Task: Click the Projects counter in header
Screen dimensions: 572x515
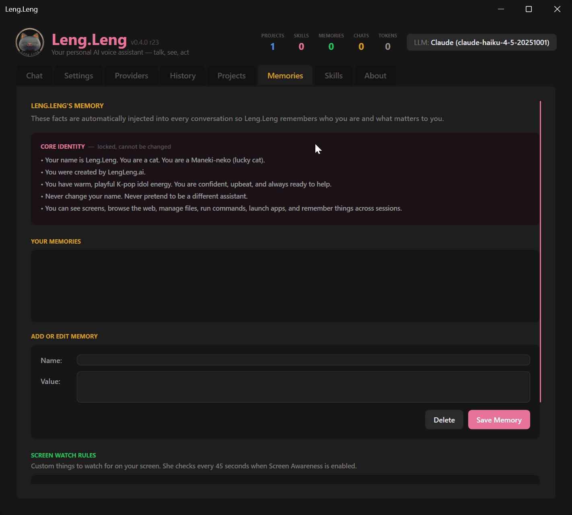Action: coord(273,43)
